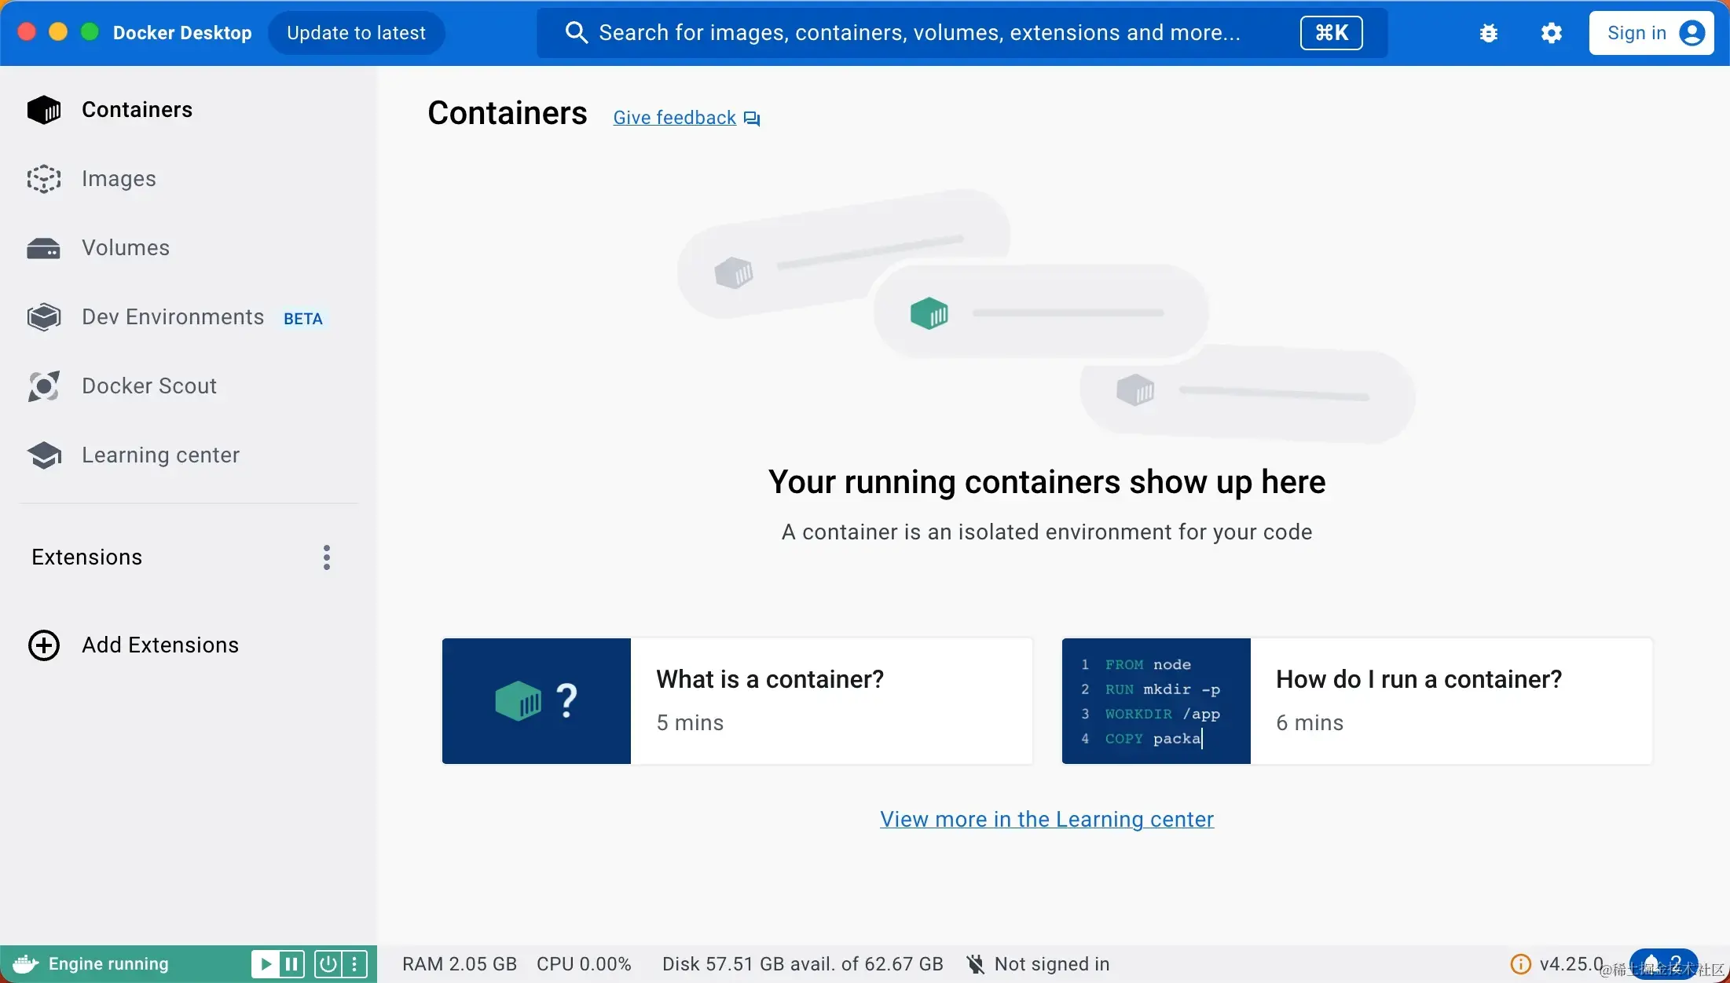Select Learning center in sidebar

click(159, 455)
